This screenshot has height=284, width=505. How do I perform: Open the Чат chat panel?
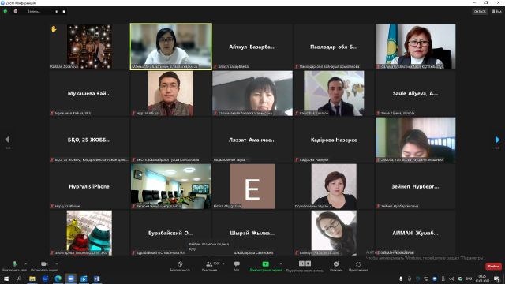click(x=237, y=267)
